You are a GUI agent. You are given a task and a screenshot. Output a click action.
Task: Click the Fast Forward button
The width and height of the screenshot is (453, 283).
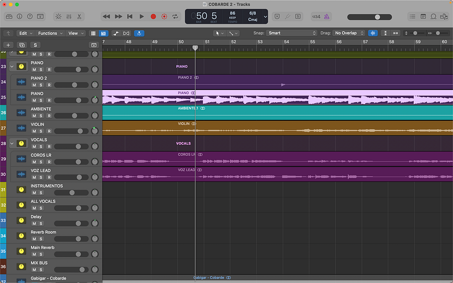118,17
